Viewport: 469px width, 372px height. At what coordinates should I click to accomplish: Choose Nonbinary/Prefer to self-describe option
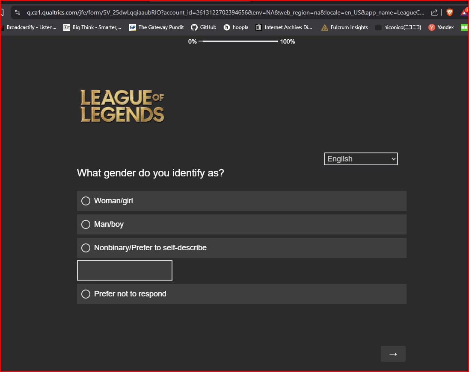point(86,248)
